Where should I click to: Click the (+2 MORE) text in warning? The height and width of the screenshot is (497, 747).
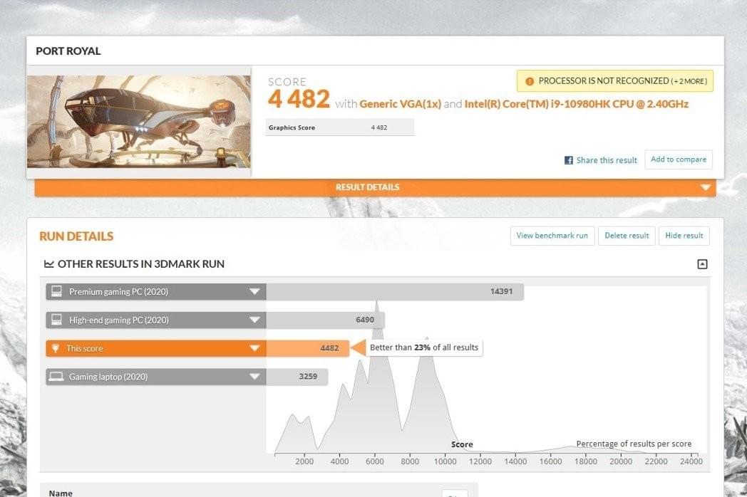coord(689,81)
